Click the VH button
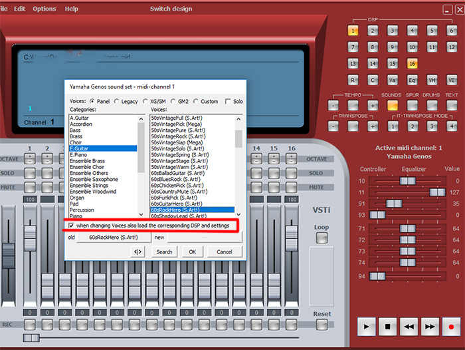The height and width of the screenshot is (350, 465). pyautogui.click(x=432, y=80)
